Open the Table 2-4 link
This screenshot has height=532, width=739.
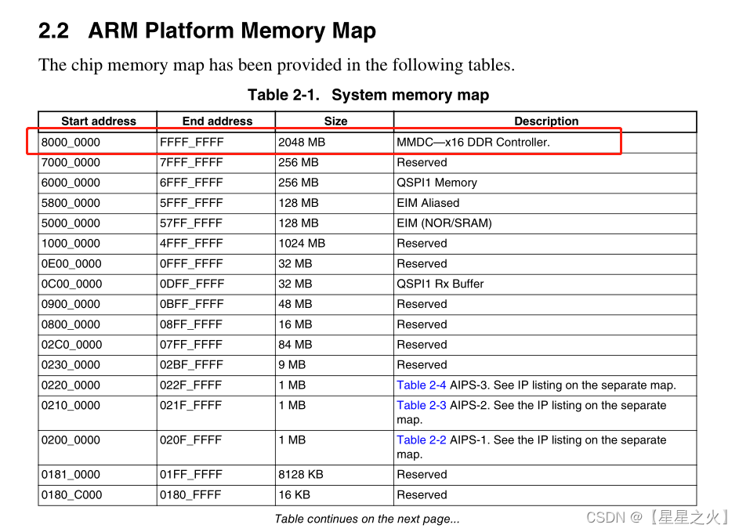click(x=421, y=385)
